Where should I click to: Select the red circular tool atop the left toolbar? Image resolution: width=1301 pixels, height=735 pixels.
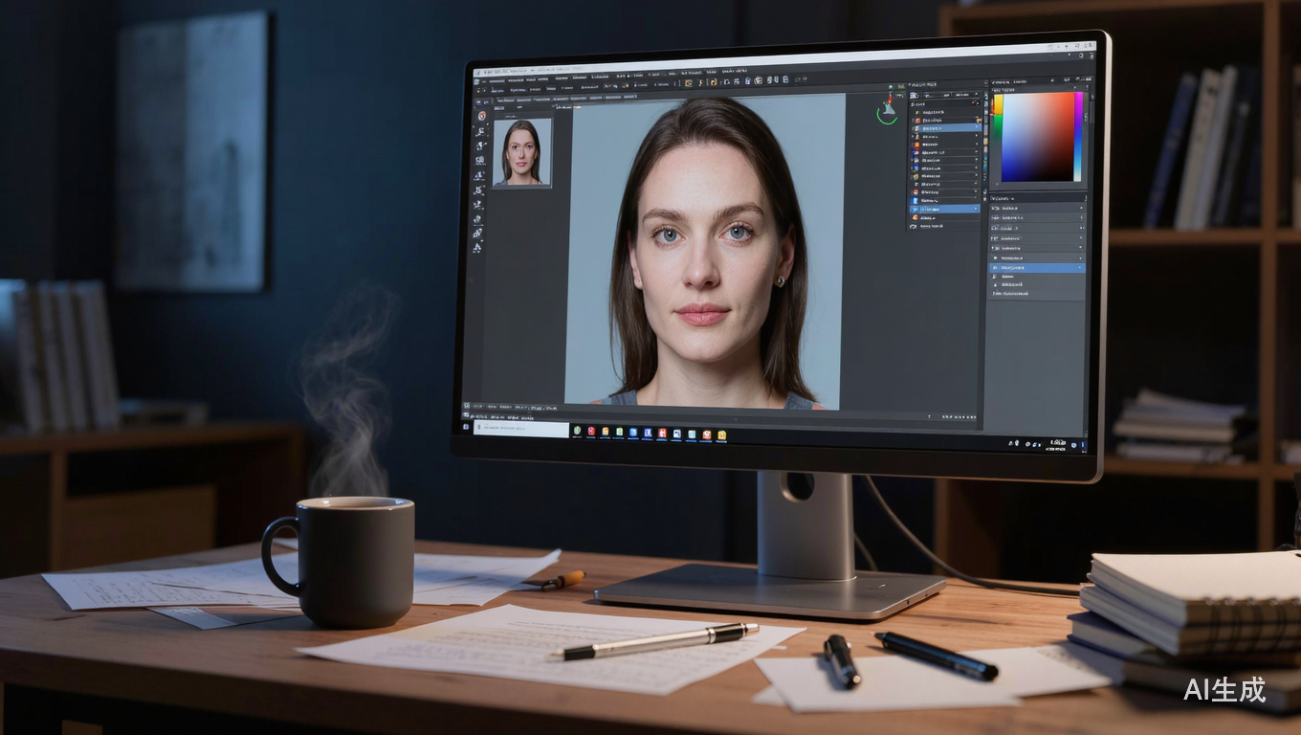tap(482, 116)
